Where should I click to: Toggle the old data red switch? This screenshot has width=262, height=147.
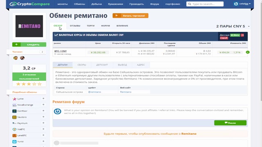242,35
